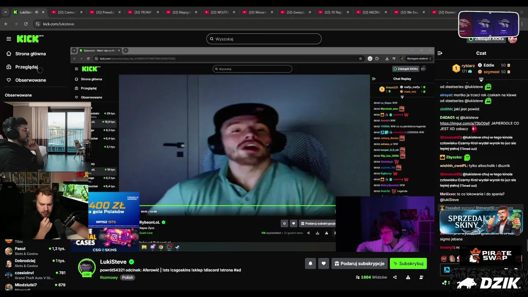Image resolution: width=528 pixels, height=297 pixels.
Task: Click the RybsonLoL name in inner clip
Action: [x=149, y=222]
